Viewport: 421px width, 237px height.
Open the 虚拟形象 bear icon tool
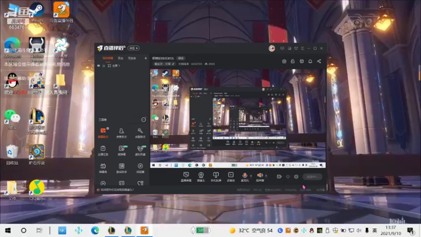point(140,151)
